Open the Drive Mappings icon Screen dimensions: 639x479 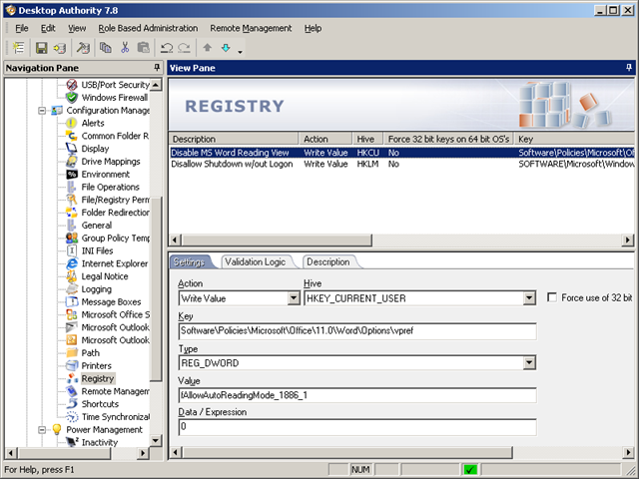[71, 162]
